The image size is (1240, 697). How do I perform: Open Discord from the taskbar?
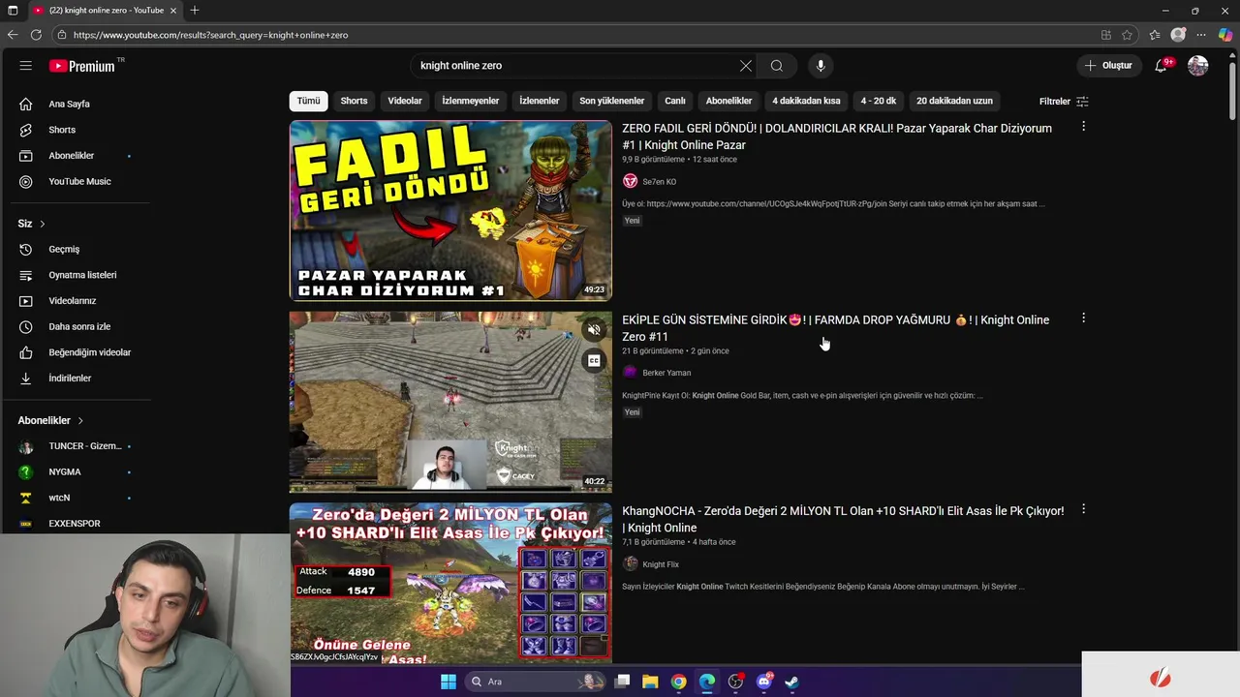pos(764,682)
